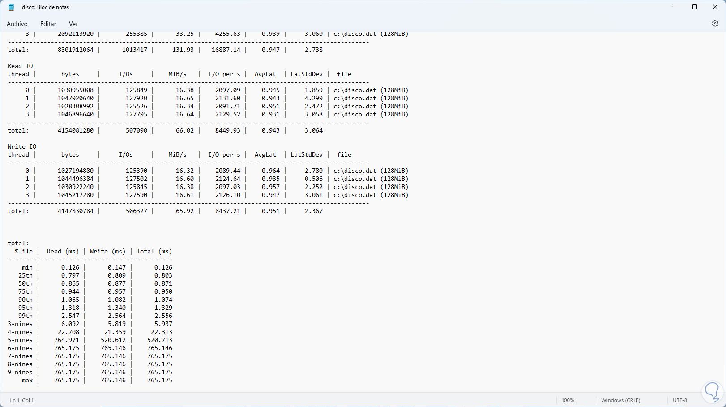The width and height of the screenshot is (726, 407).
Task: Click the Write (ms) column header
Action: [108, 251]
